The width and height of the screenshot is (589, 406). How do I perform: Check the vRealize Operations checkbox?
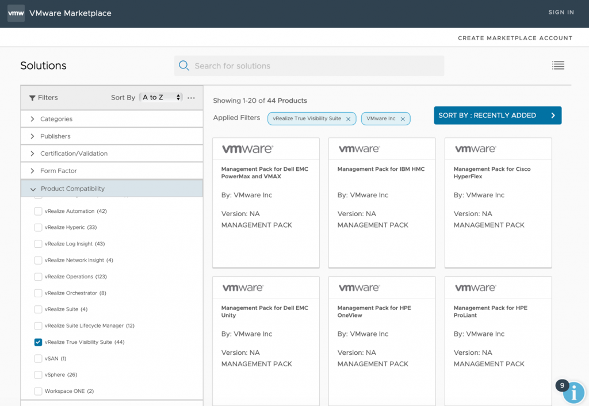point(38,277)
